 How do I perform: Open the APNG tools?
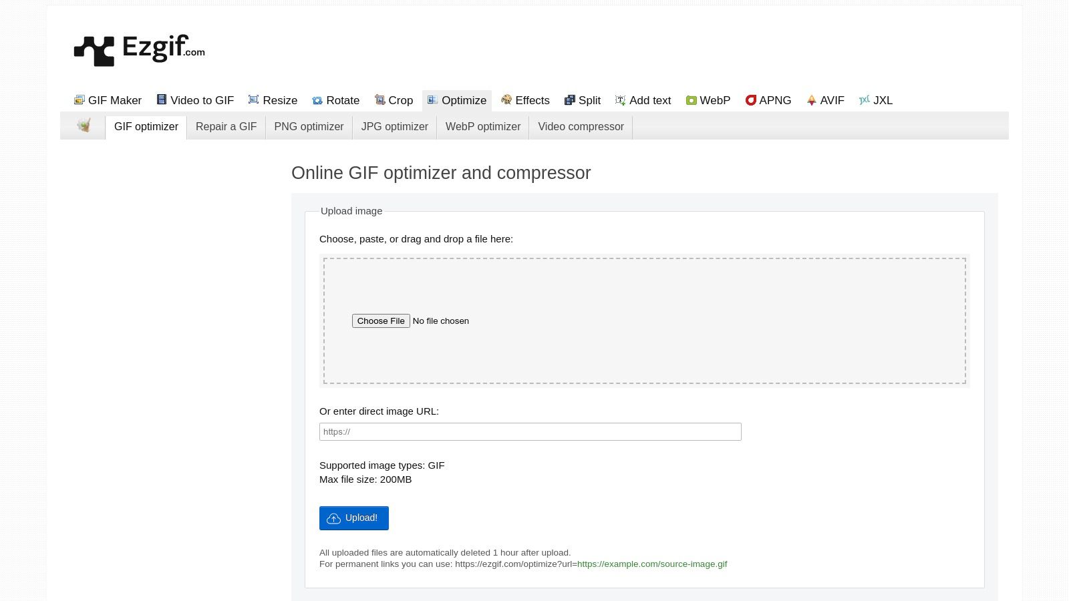pyautogui.click(x=768, y=100)
